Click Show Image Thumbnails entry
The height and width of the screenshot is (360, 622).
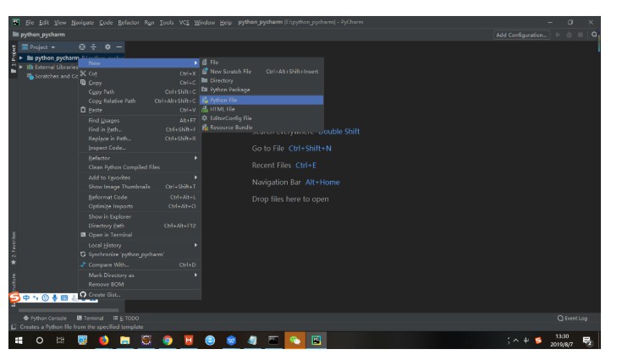tap(140, 187)
